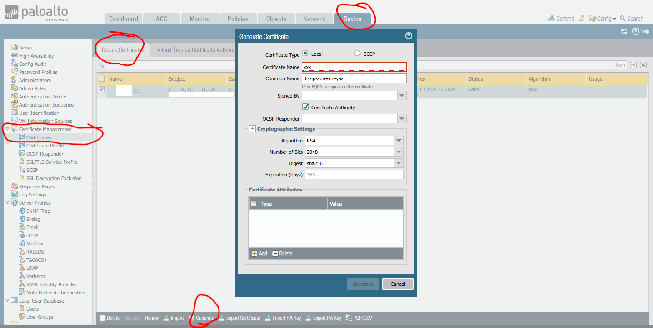This screenshot has width=653, height=328.
Task: Click Import HA Key in bottom toolbar
Action: (269, 318)
